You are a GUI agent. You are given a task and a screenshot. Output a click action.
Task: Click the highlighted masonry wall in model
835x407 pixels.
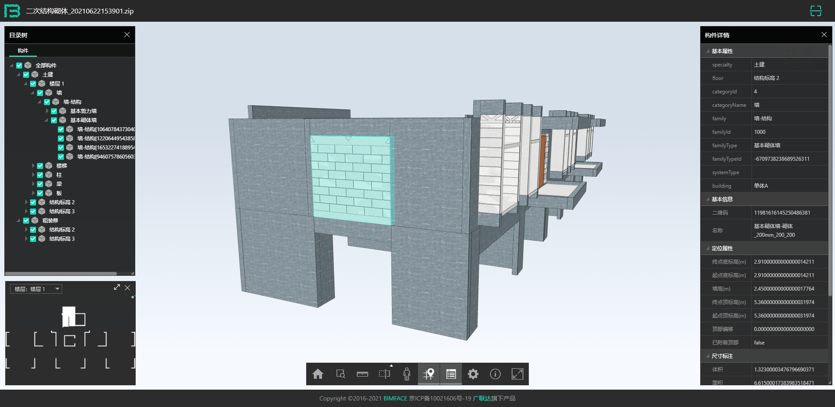tap(351, 180)
